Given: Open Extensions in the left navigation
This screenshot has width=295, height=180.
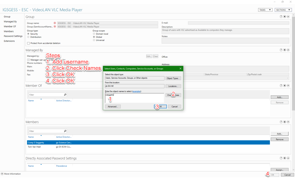Looking at the screenshot, I should pos(9,41).
